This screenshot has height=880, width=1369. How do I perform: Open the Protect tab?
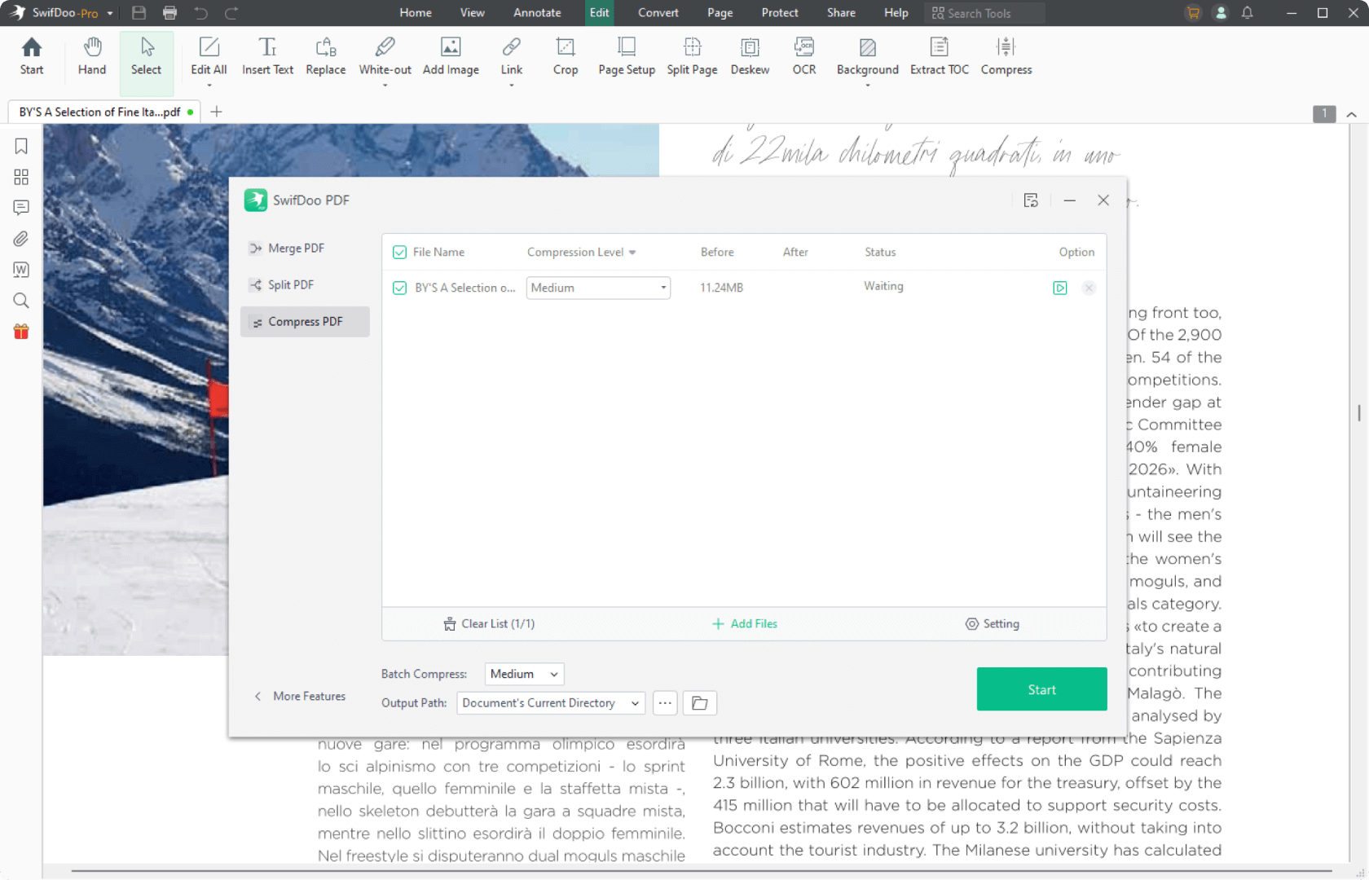click(780, 13)
